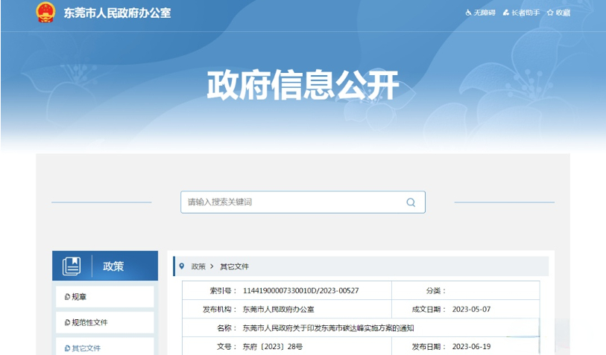Click the 无障碍 accessibility wheelchair icon
Image resolution: width=606 pixels, height=355 pixels.
tap(469, 13)
